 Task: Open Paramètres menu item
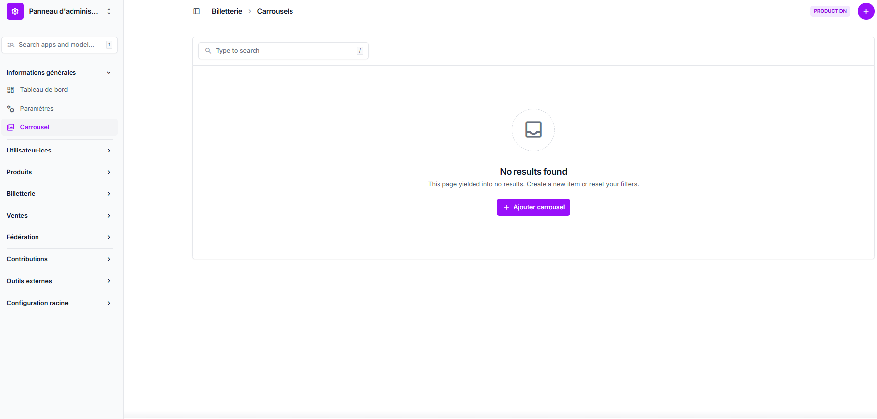37,109
